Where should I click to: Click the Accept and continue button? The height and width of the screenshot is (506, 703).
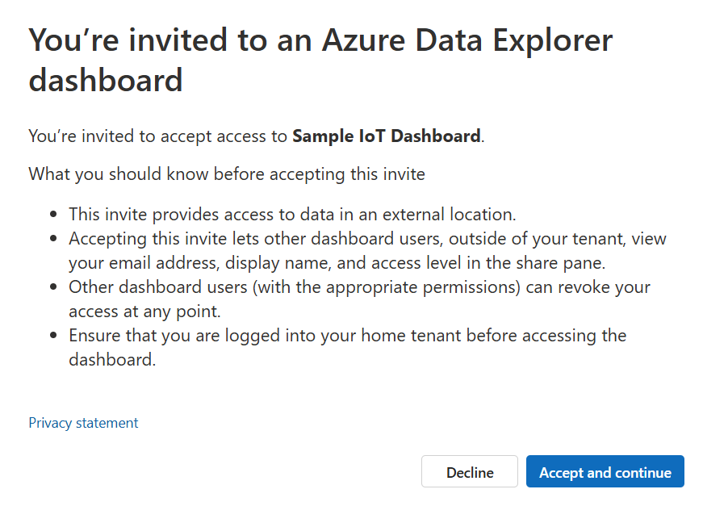click(605, 472)
